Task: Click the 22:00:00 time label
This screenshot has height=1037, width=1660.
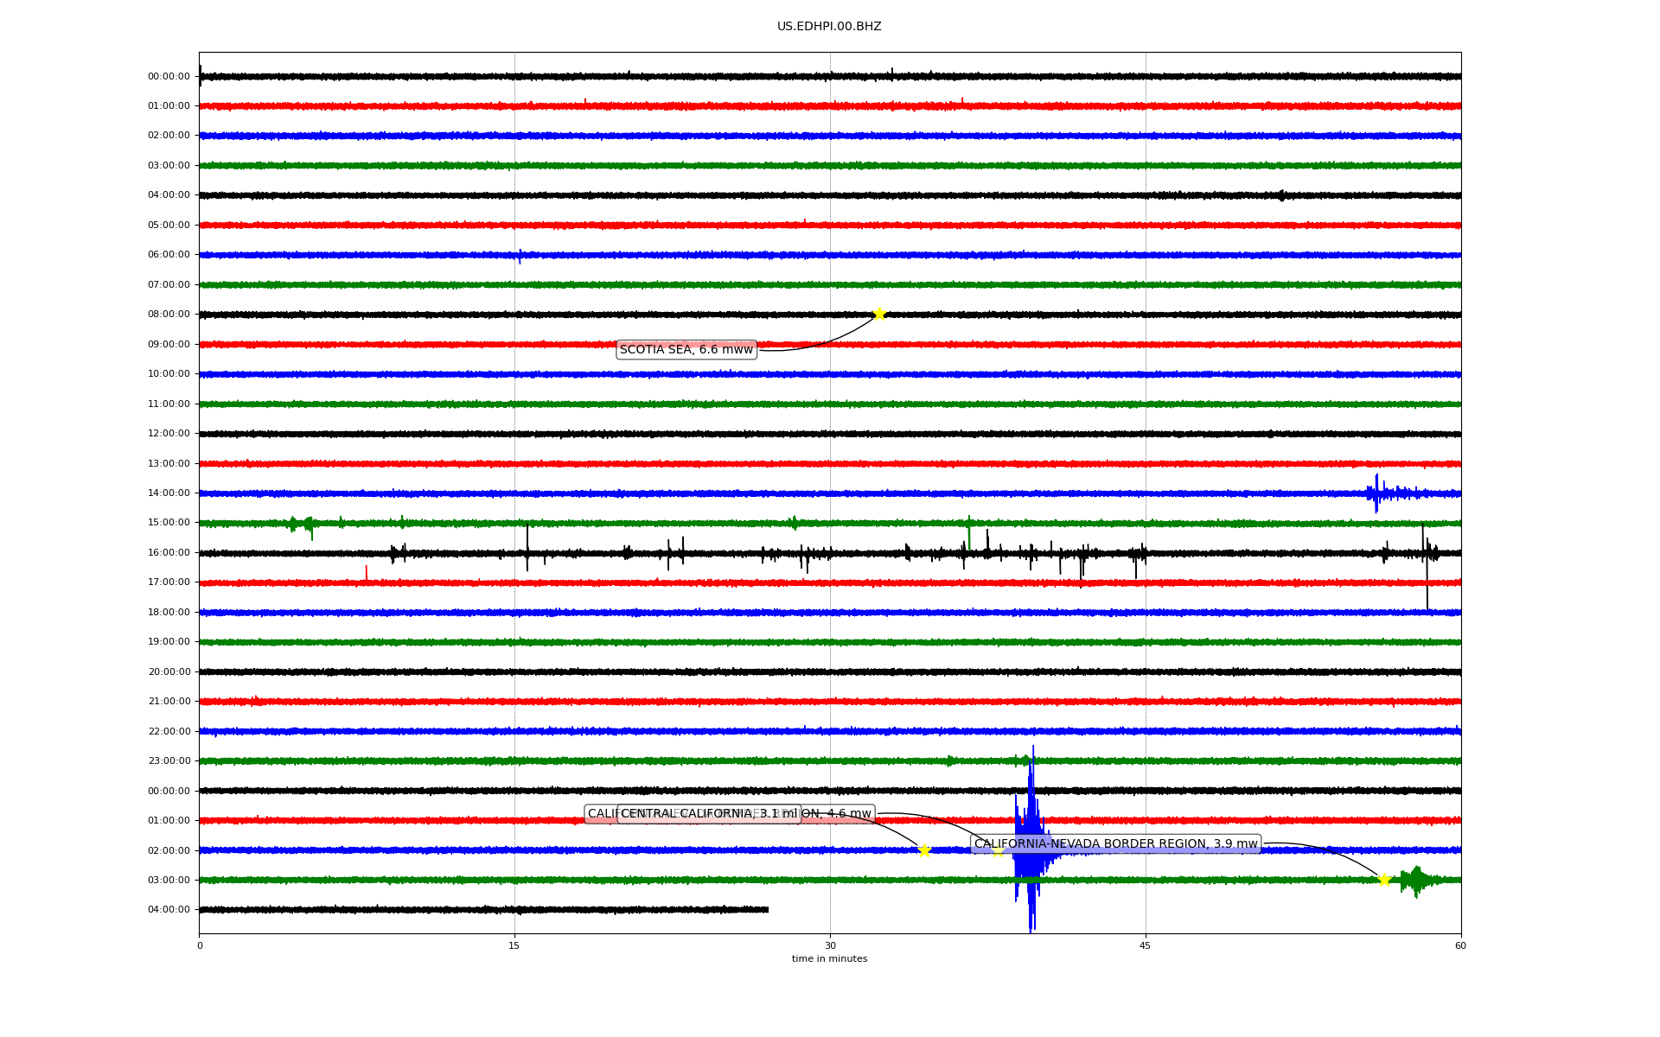Action: coord(169,732)
